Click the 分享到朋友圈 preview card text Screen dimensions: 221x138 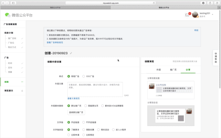(177, 90)
